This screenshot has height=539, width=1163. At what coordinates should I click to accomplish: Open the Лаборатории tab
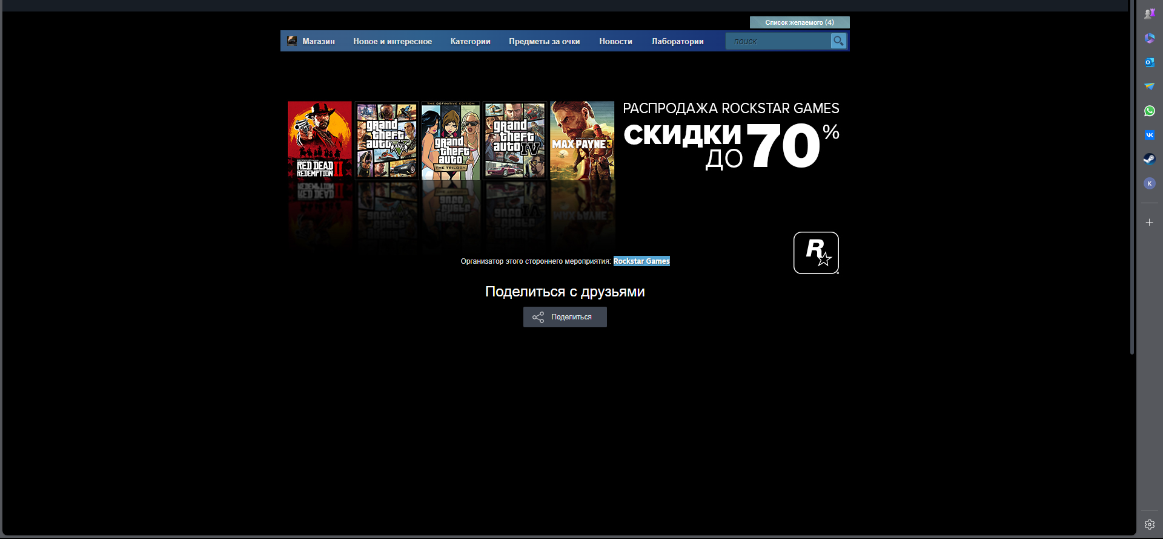pos(677,41)
